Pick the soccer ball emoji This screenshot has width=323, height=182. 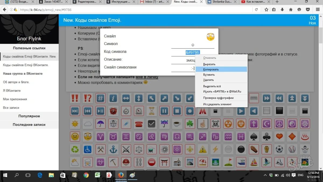pos(279,149)
